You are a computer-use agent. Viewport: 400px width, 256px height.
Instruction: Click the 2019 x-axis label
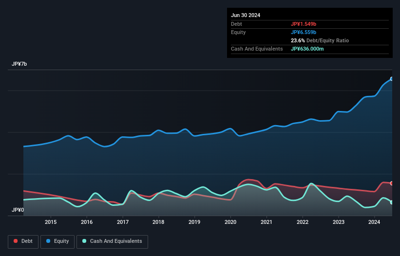(194, 222)
